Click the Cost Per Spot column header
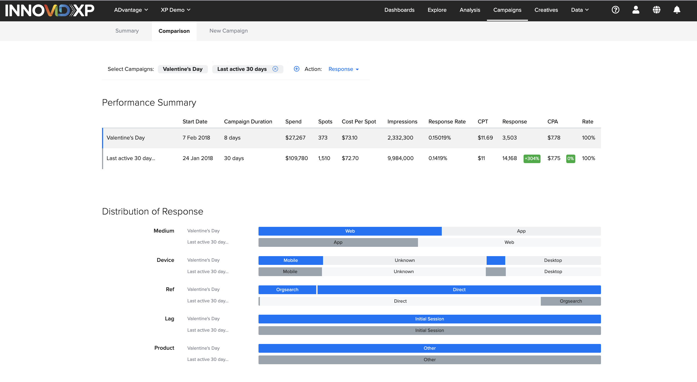 359,121
